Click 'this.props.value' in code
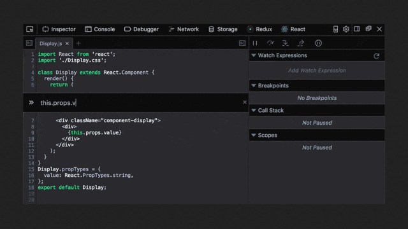Viewport: 408px width, 229px height. (95, 133)
